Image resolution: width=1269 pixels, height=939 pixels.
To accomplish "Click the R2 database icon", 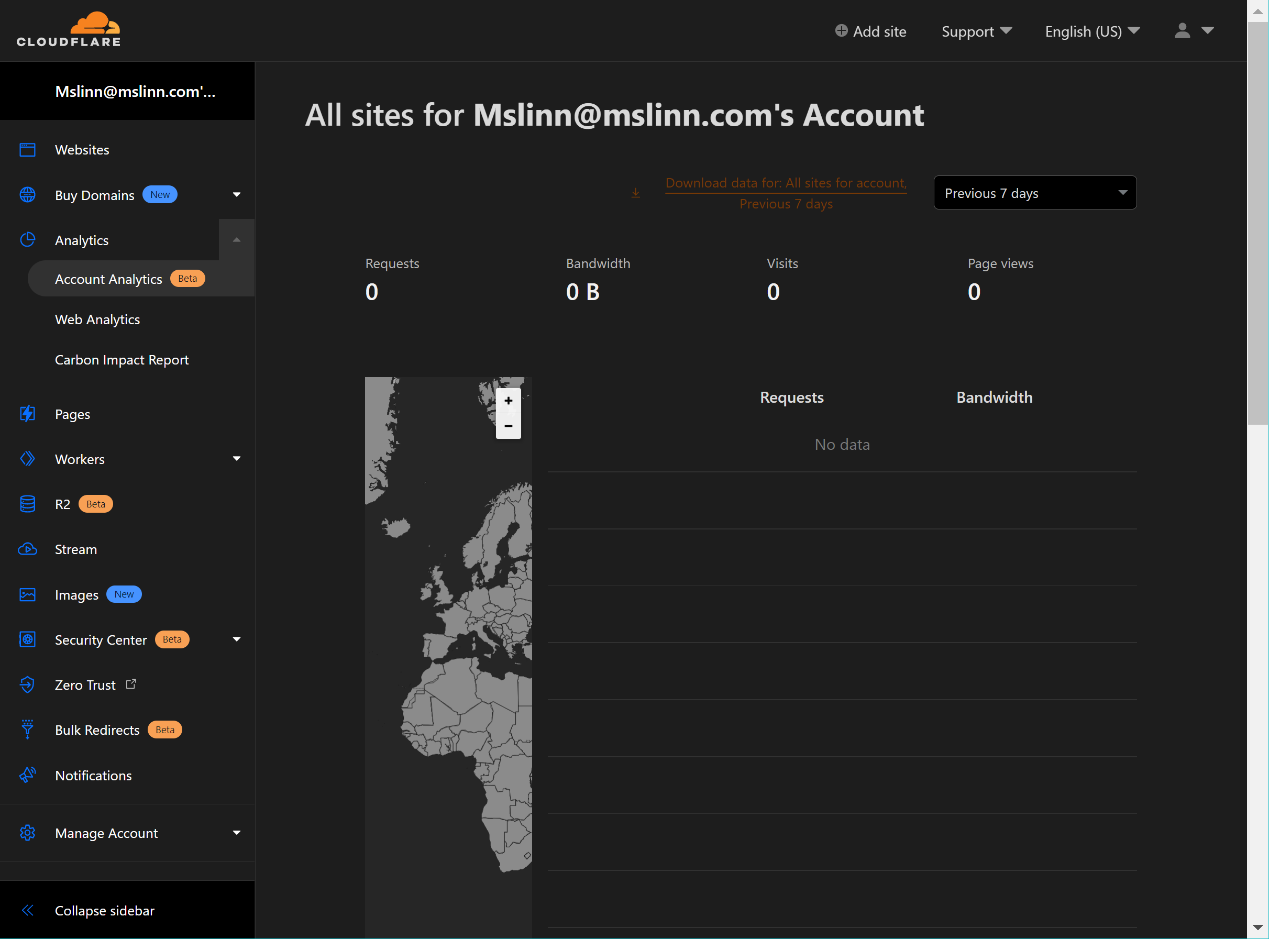I will pyautogui.click(x=27, y=504).
